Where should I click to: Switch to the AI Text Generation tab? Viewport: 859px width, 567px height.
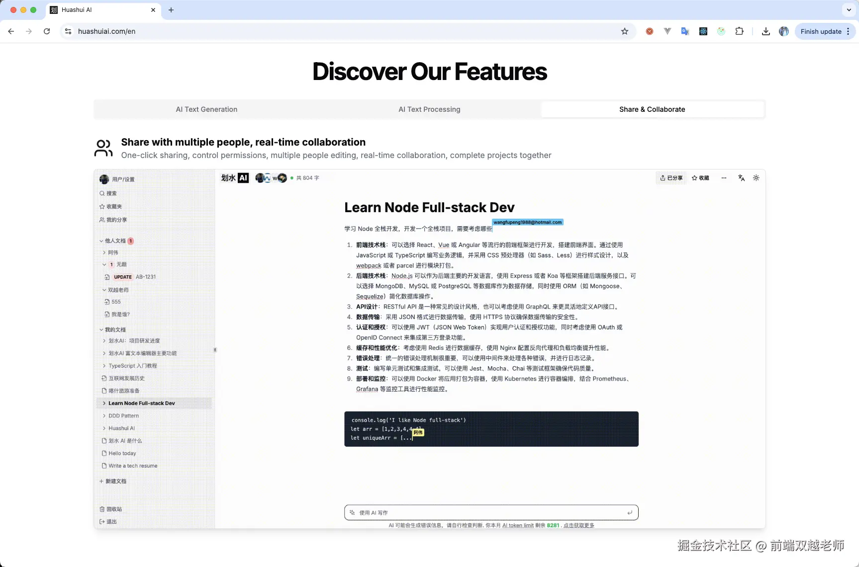(206, 109)
